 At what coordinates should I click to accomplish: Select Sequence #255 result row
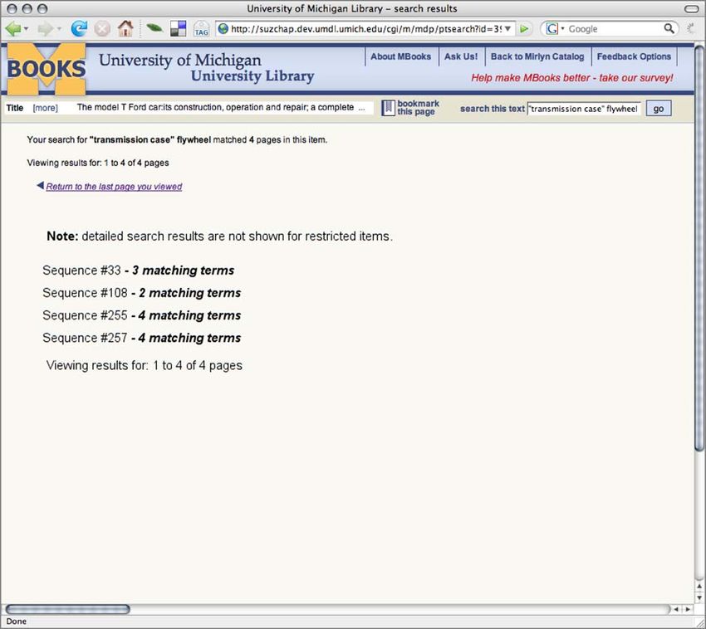(141, 315)
